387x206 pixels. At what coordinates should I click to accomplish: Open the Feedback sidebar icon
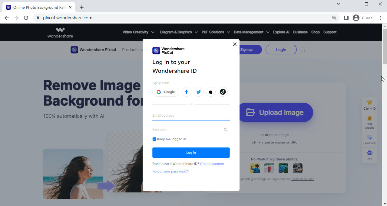point(369,138)
